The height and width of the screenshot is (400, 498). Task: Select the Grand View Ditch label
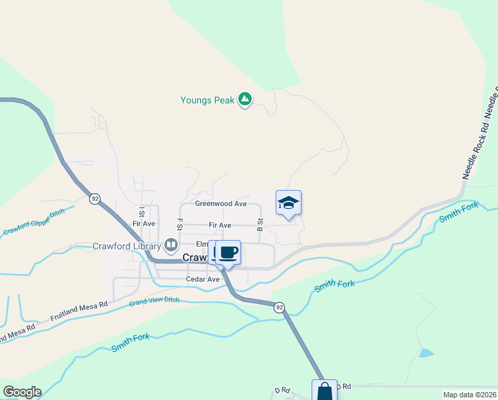[x=154, y=301]
